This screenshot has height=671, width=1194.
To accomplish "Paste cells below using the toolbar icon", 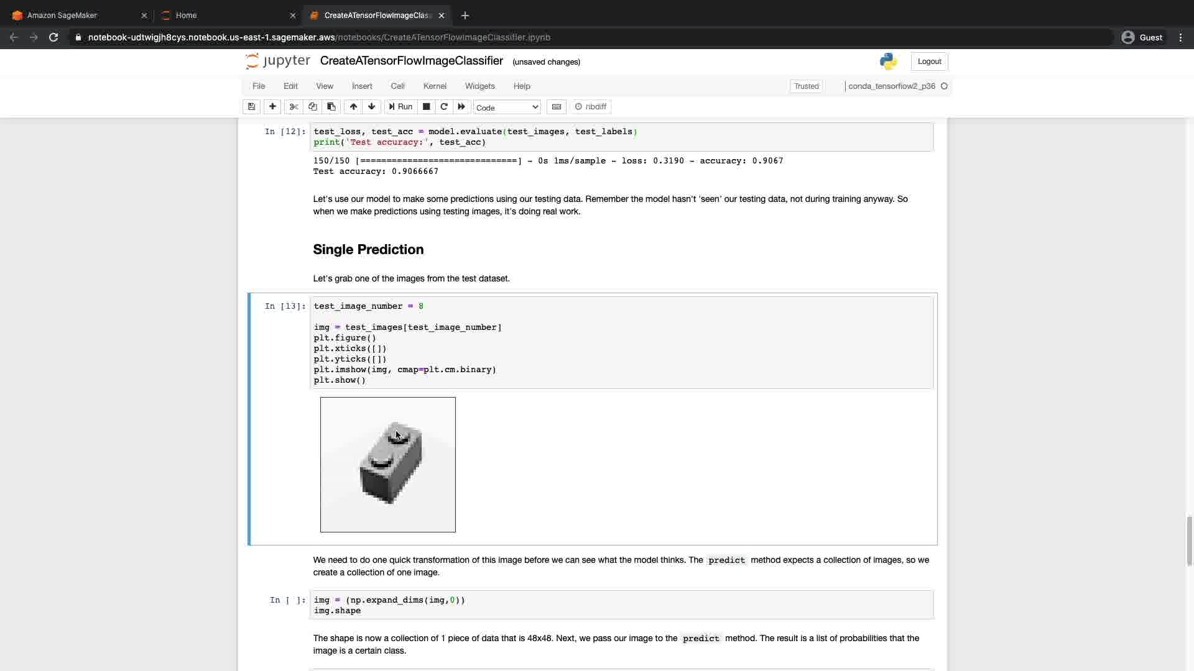I will (331, 107).
